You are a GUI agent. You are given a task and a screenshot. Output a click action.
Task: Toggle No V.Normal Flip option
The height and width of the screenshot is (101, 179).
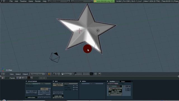[x=58, y=98]
